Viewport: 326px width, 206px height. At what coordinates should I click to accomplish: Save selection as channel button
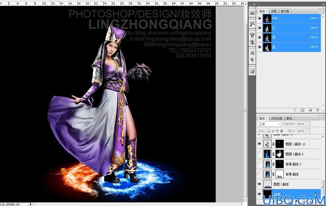(x=302, y=110)
